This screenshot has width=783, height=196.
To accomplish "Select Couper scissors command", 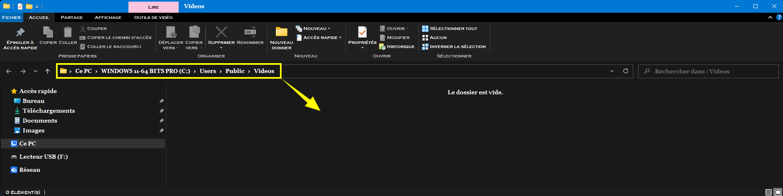I will click(x=93, y=28).
